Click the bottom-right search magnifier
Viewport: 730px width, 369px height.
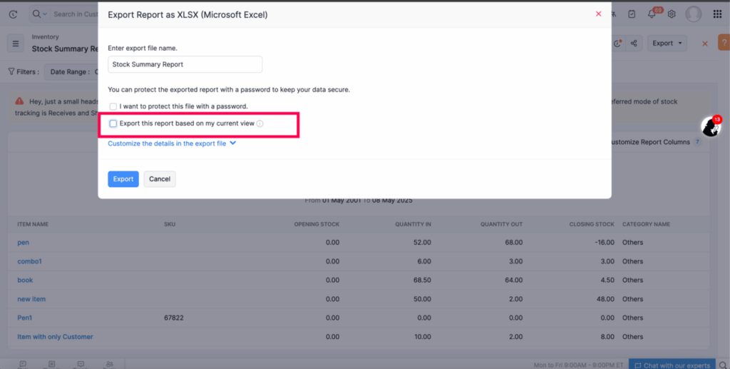[723, 365]
